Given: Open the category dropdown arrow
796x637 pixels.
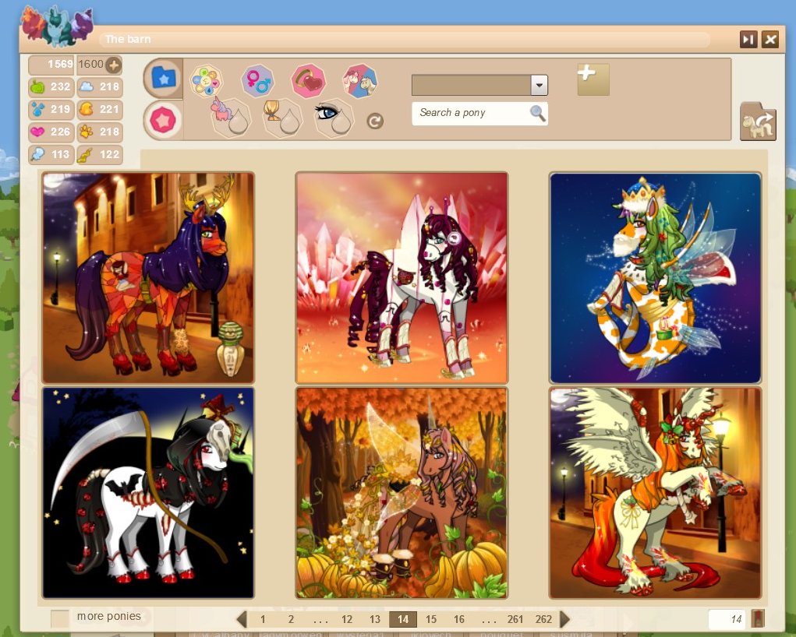Looking at the screenshot, I should click(540, 85).
